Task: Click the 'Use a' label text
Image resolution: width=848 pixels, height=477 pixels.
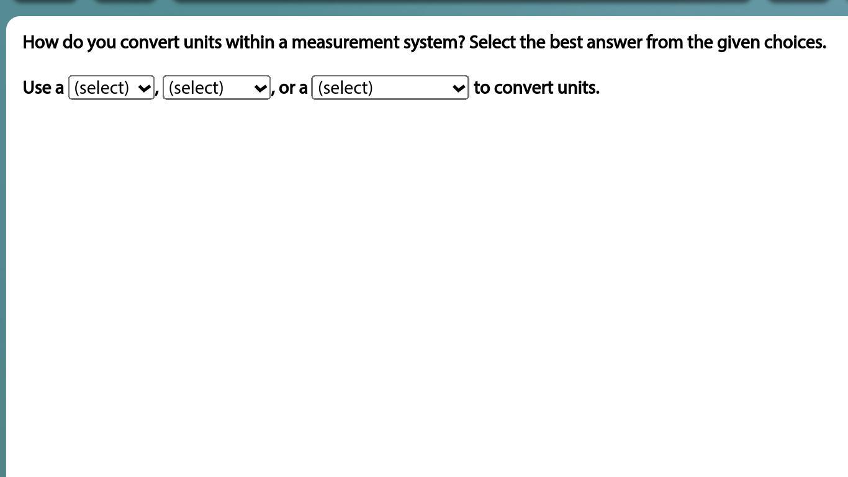Action: tap(43, 88)
